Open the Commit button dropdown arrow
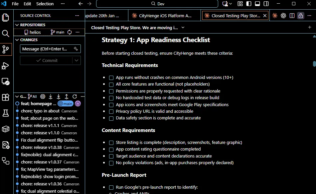Viewport: 316px width, 194px height. [x=77, y=60]
